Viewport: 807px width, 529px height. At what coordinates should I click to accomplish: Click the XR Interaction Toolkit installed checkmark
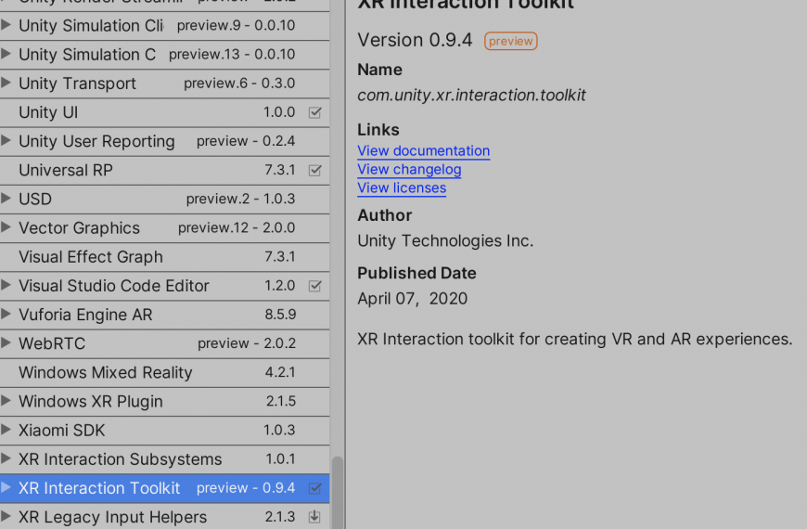point(315,488)
